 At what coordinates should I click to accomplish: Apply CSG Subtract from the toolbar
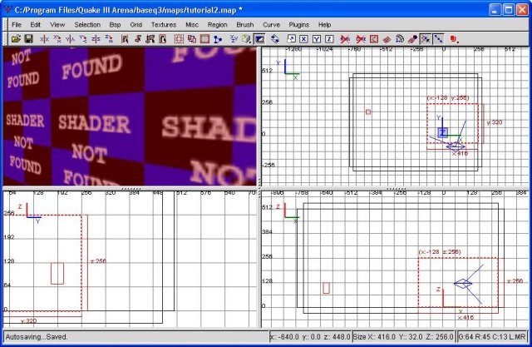coord(179,39)
